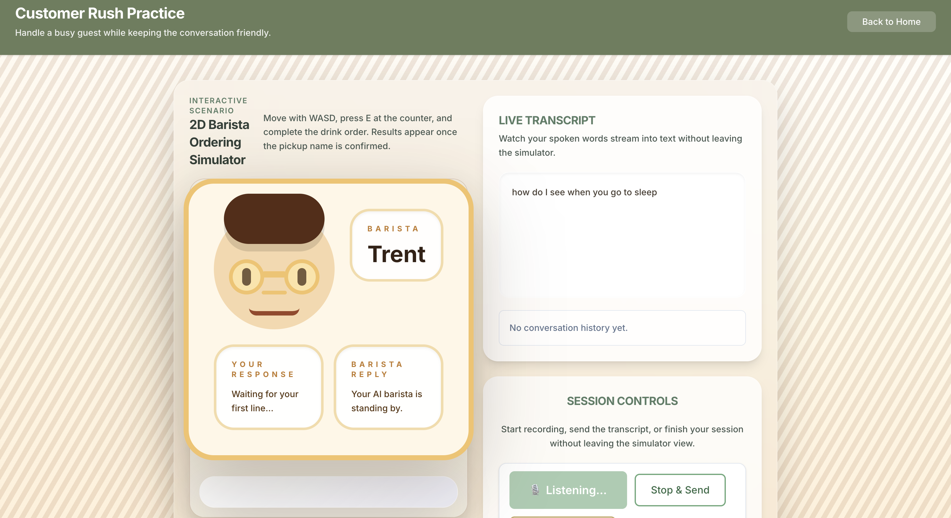Screen dimensions: 951x518
Task: Click the barista's brown hair
Action: pyautogui.click(x=274, y=219)
